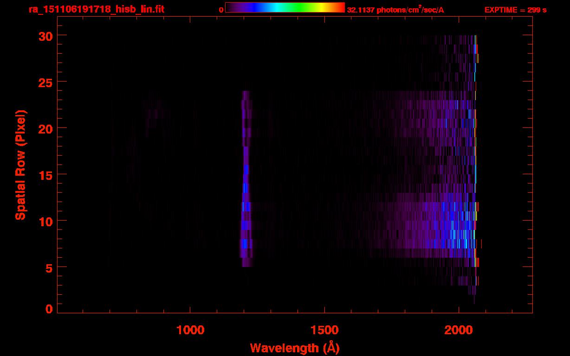570x356 pixels.
Task: Click the x-axis tick label 1500
Action: click(324, 330)
